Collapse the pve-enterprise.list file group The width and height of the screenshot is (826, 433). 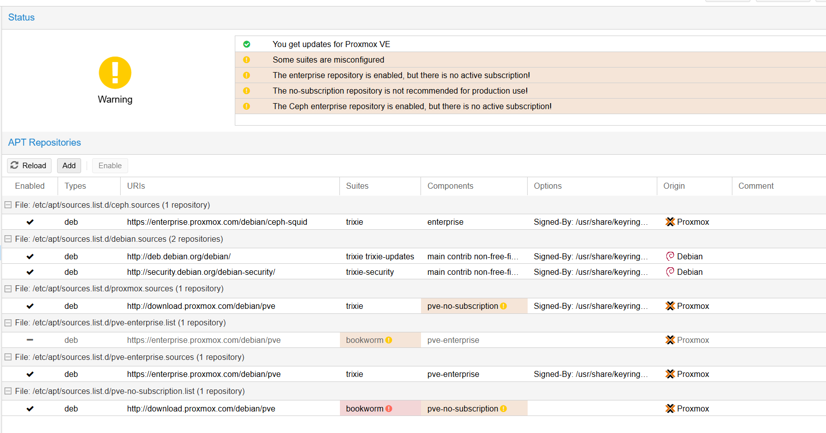point(8,322)
